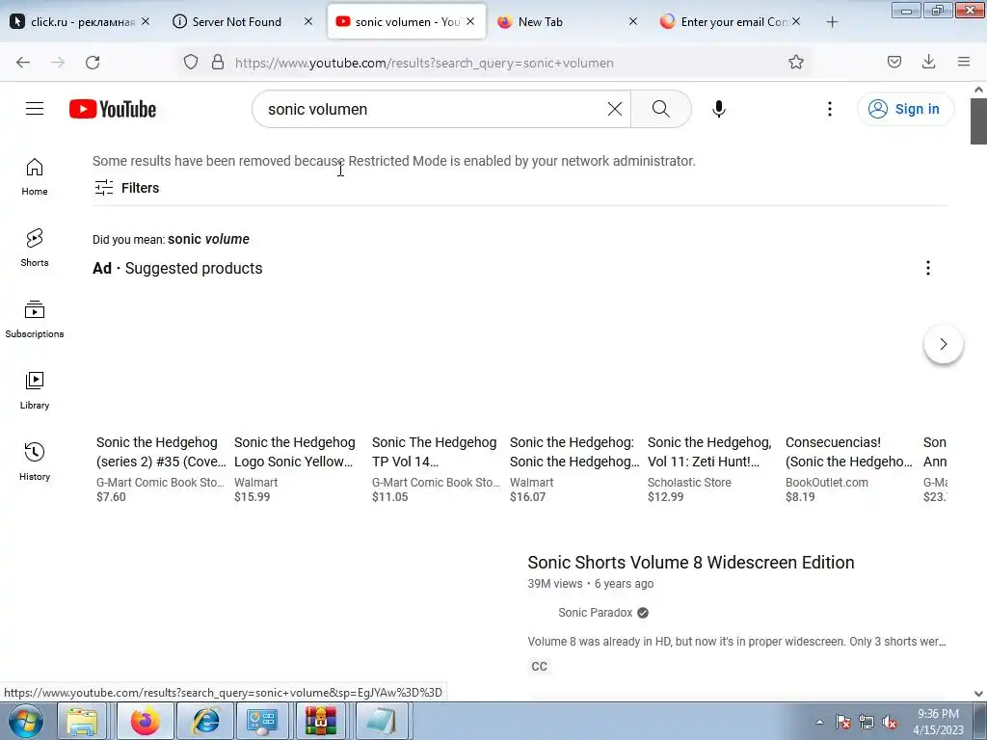The height and width of the screenshot is (740, 987).
Task: Open YouTube settings three-dot menu
Action: point(830,109)
